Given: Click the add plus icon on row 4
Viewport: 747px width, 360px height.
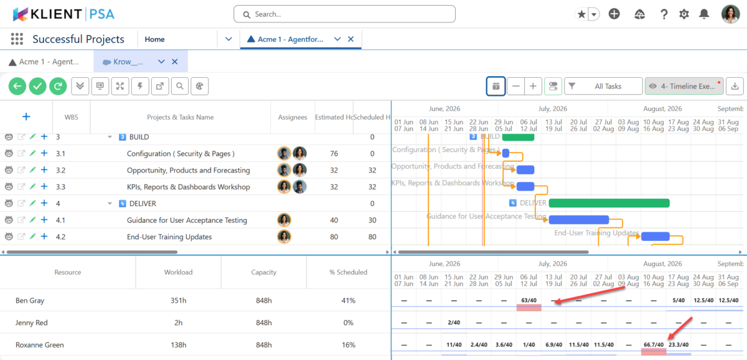Looking at the screenshot, I should click(44, 203).
